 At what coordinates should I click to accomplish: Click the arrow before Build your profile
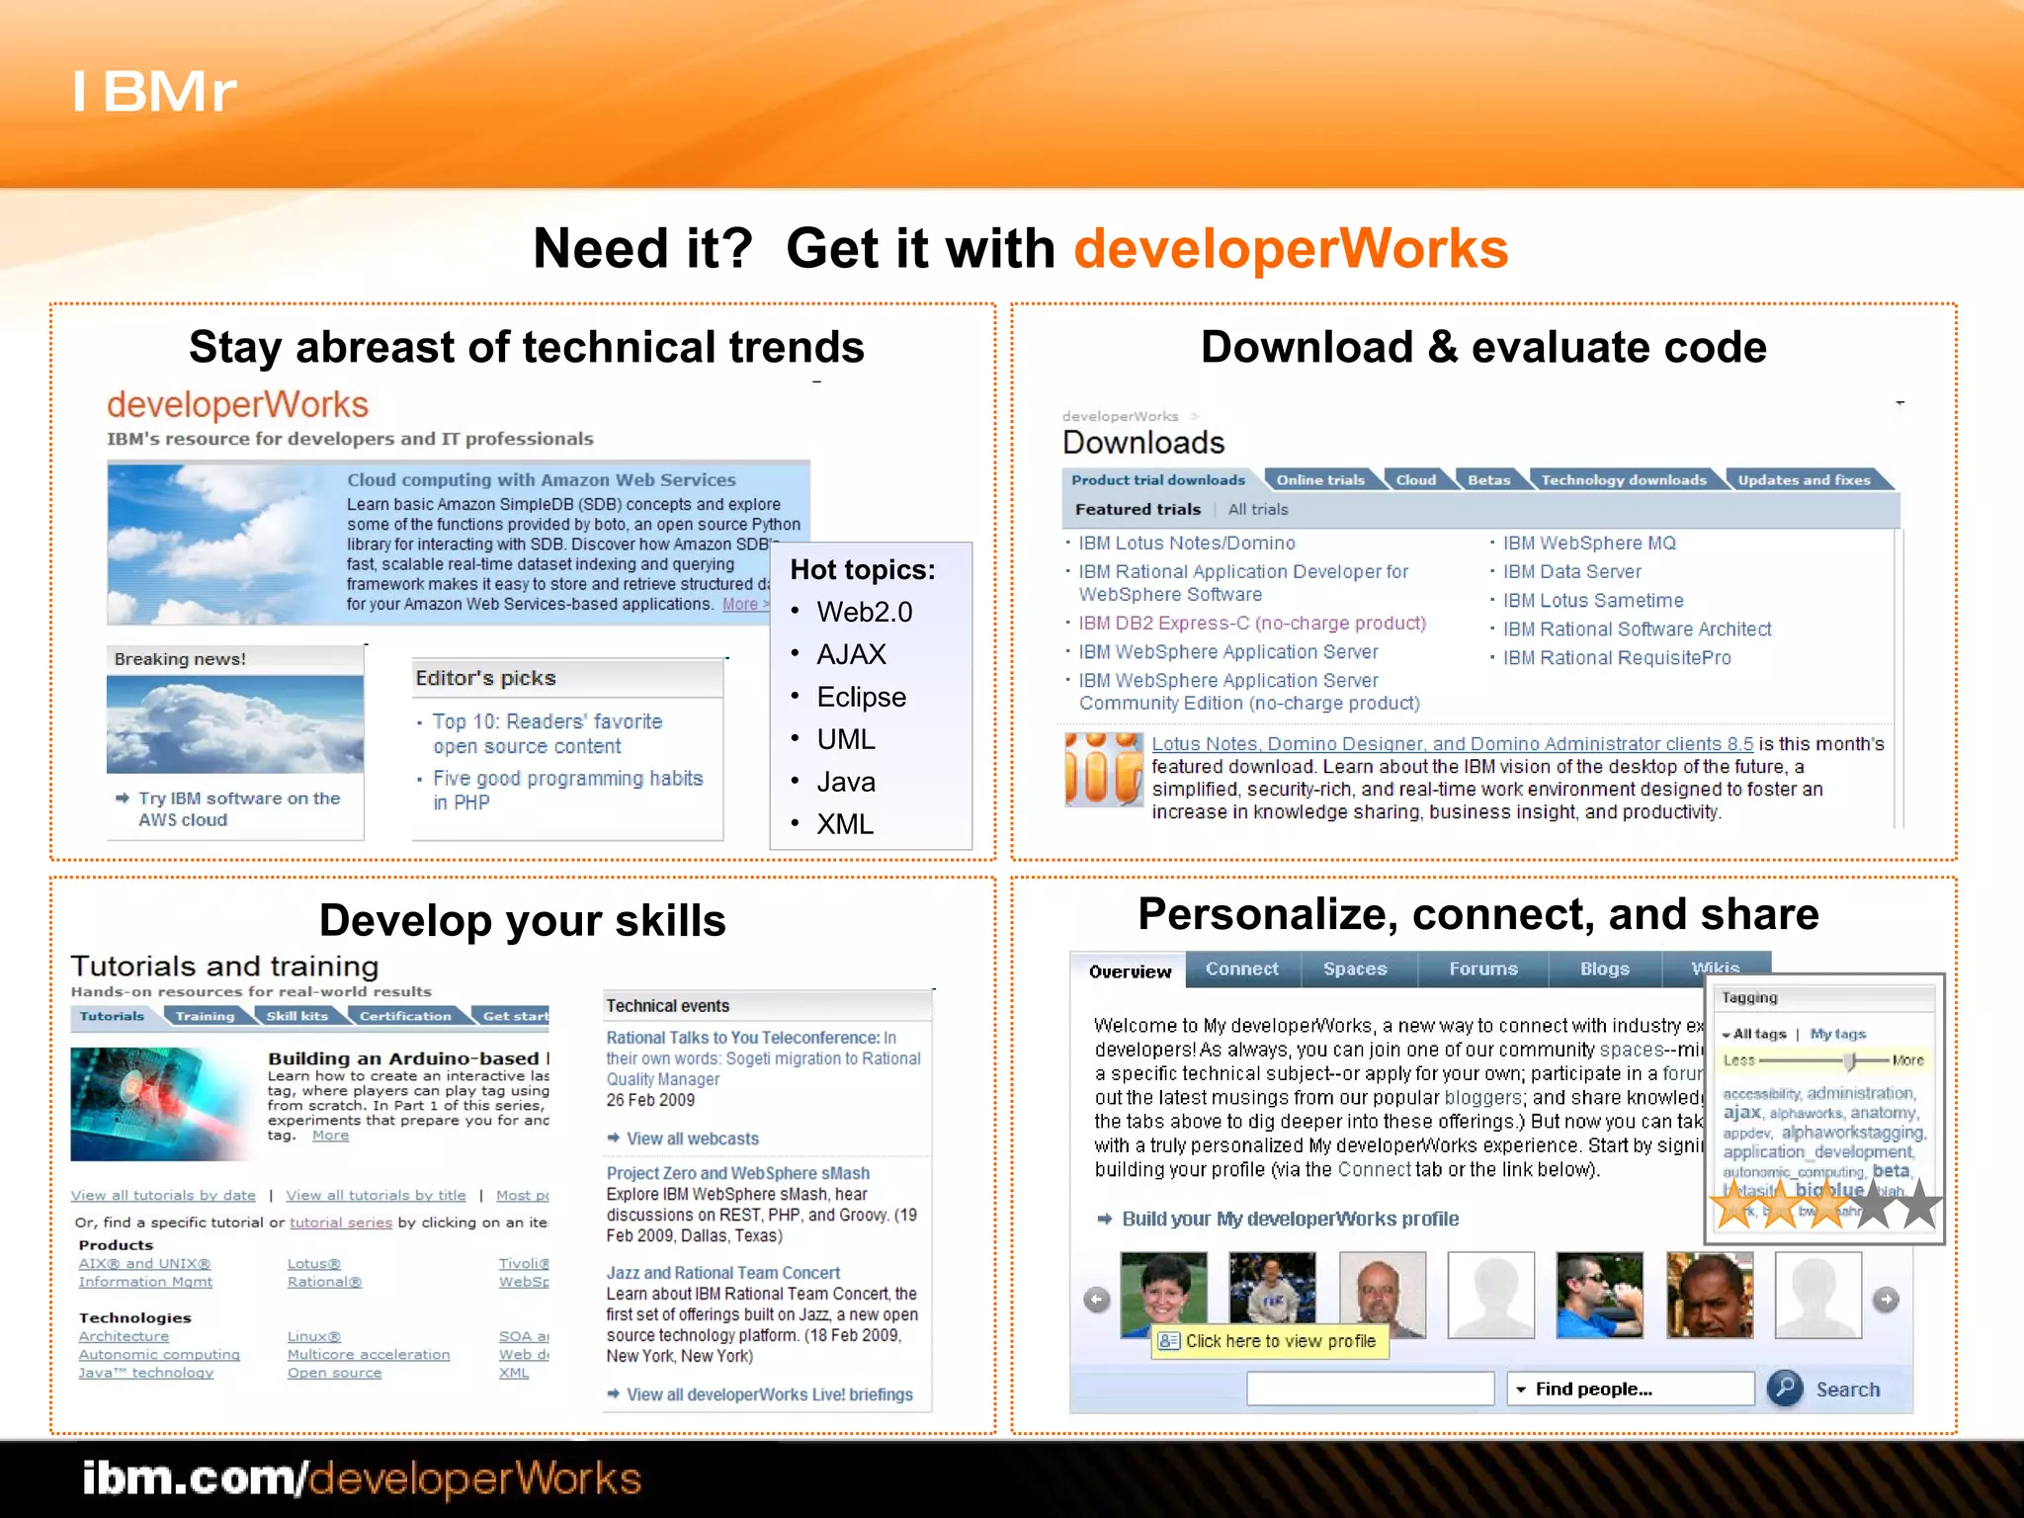[1105, 1219]
